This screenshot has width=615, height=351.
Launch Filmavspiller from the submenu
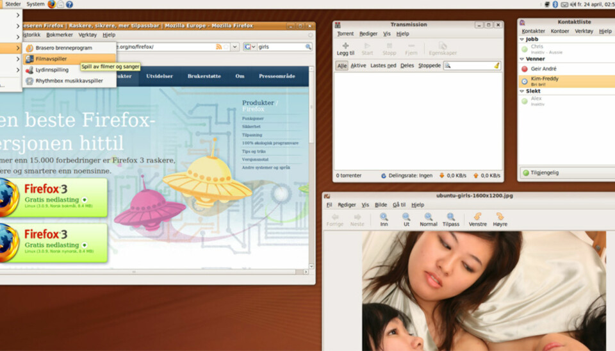click(69, 59)
